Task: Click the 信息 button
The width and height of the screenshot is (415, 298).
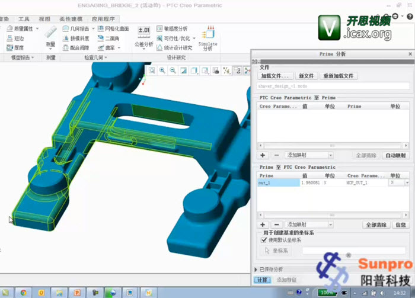Action: (x=400, y=225)
